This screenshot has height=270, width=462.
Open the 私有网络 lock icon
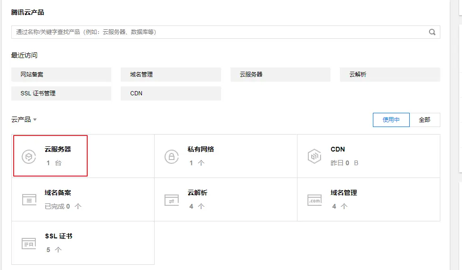click(172, 157)
